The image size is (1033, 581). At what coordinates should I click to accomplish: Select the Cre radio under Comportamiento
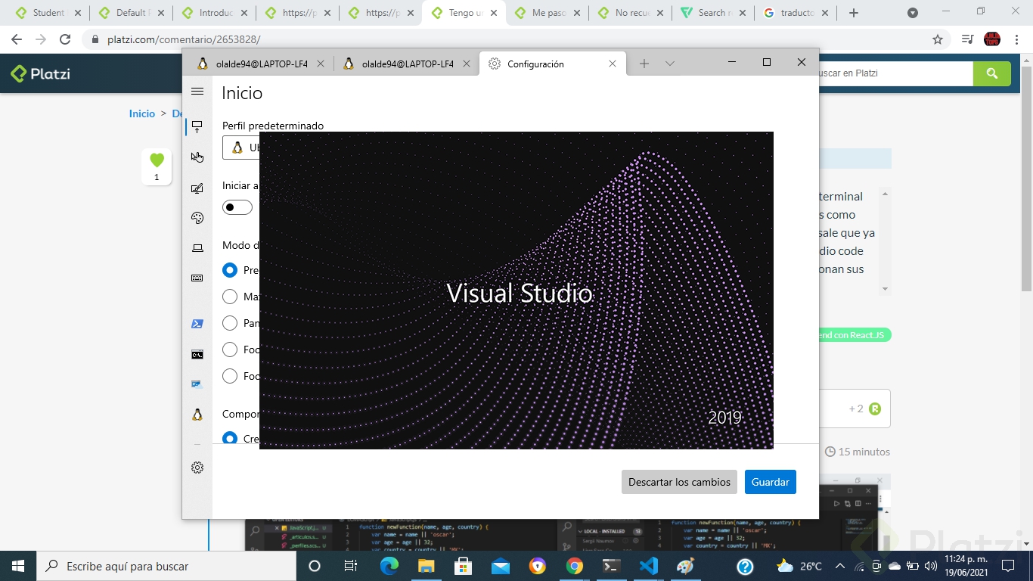point(230,438)
